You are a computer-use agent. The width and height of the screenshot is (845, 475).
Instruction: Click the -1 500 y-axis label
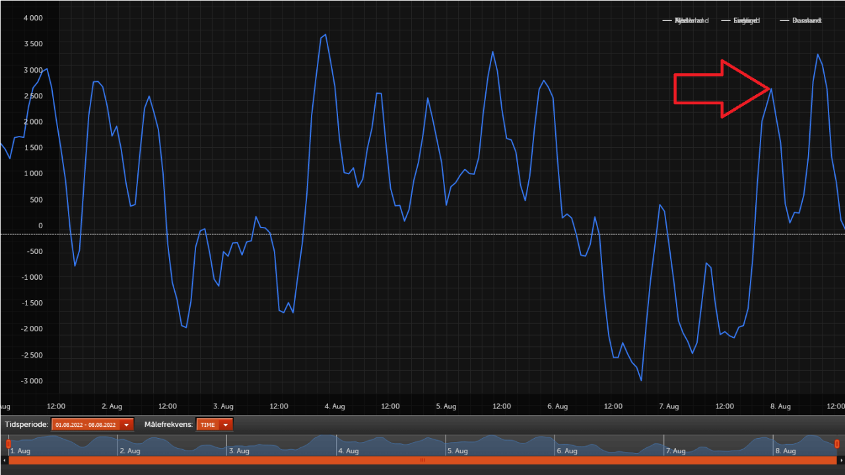[x=32, y=303]
